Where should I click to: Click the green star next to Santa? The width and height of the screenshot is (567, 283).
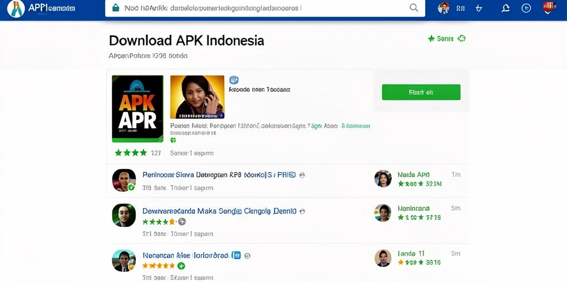[431, 39]
